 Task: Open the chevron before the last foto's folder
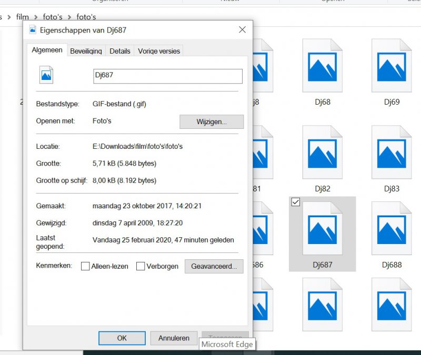69,17
